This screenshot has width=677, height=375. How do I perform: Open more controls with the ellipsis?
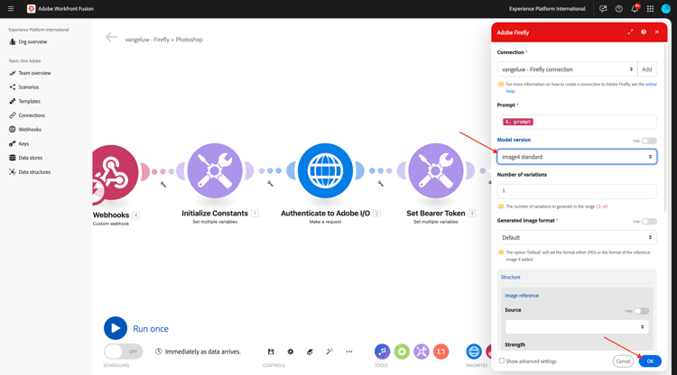348,352
